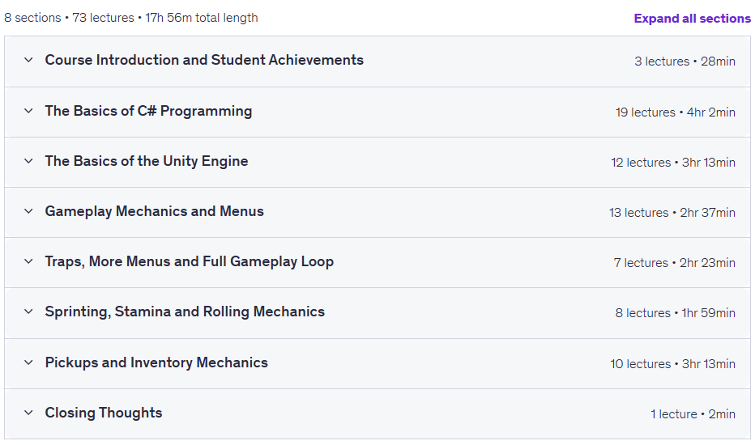755x445 pixels.
Task: Click '19 lectures • 4hr 2min' text
Action: point(675,112)
